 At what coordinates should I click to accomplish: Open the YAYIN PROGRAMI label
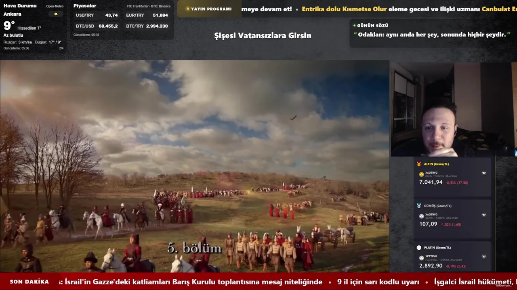211,9
